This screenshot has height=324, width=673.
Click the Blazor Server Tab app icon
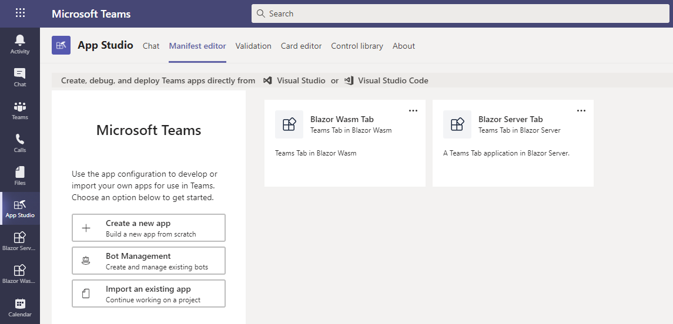click(457, 124)
